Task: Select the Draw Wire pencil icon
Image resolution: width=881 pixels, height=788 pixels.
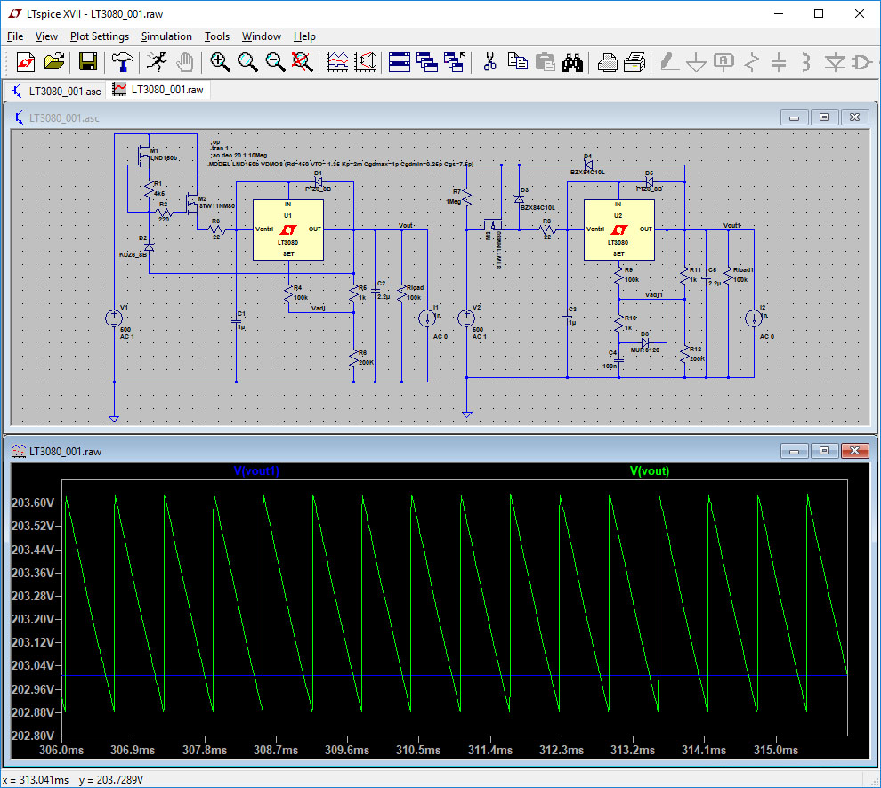Action: tap(668, 61)
